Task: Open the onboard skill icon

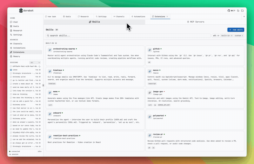Action: [x=50, y=114]
